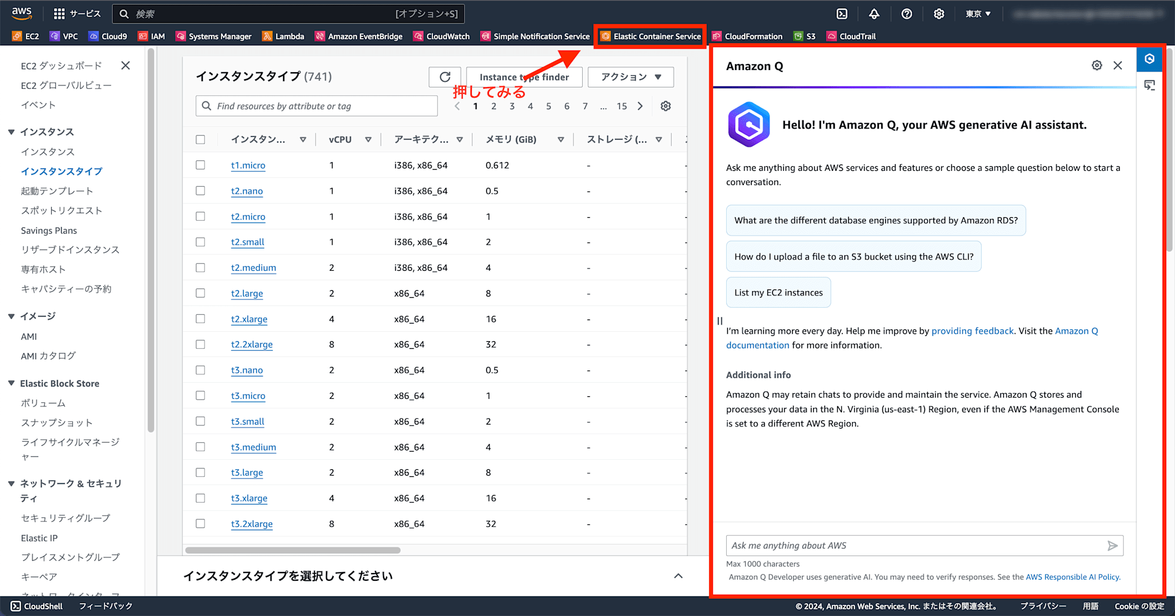Check the t2.large row checkbox
Image resolution: width=1175 pixels, height=616 pixels.
tap(200, 293)
